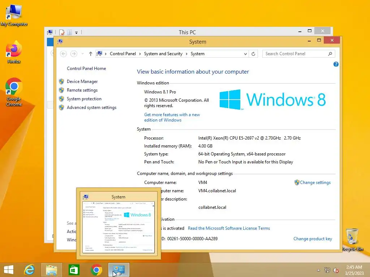Open Advanced system settings
The image size is (370, 277).
tap(91, 107)
